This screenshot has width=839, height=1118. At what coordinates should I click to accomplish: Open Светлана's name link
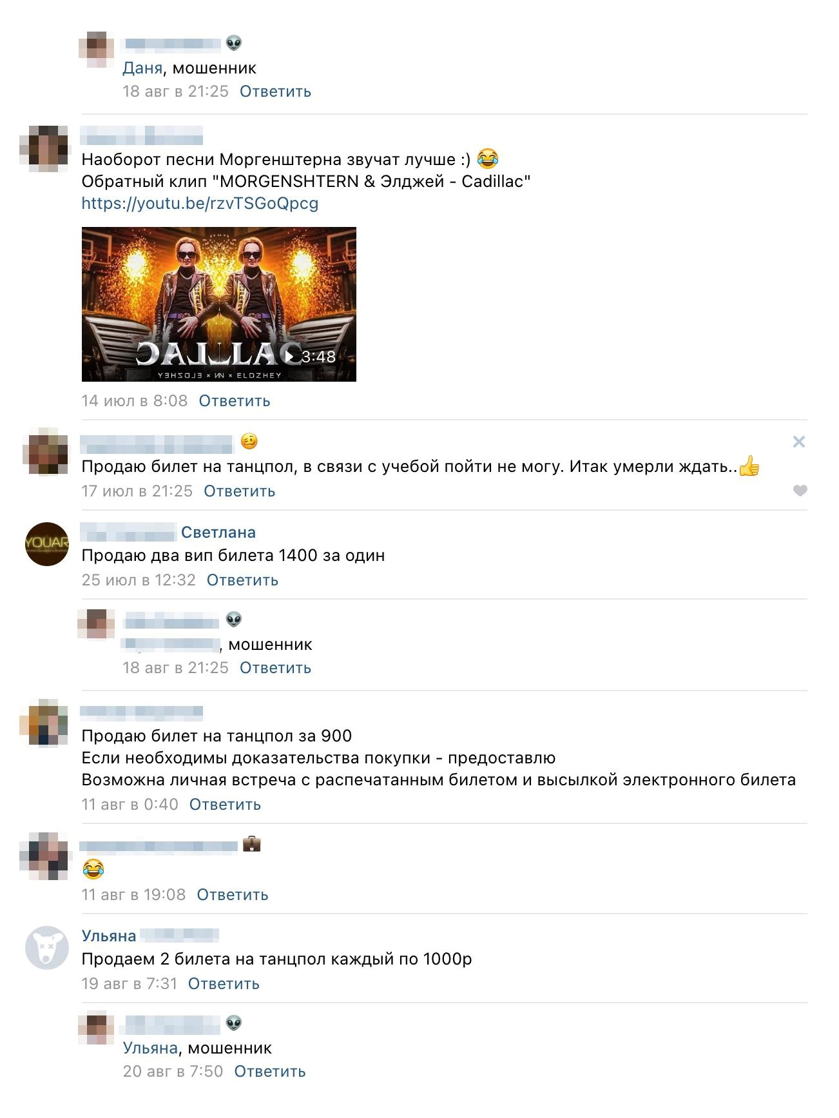[x=218, y=532]
